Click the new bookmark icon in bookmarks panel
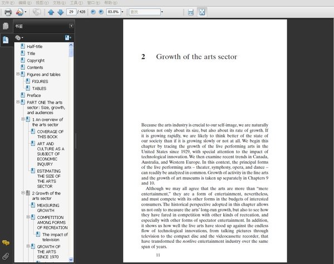Viewport: 334px width, 264px height. click(68, 37)
